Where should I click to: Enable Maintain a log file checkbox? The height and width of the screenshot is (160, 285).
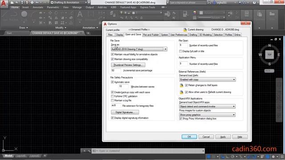coord(112,100)
